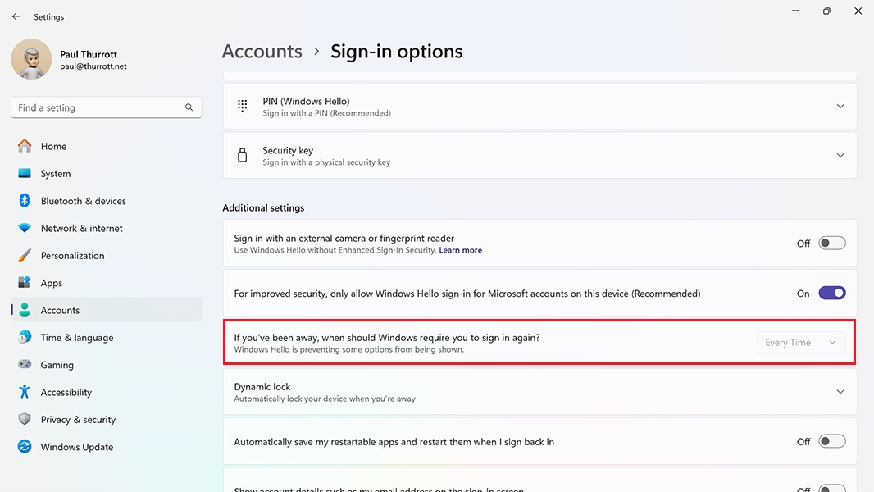Click the Security key USB icon

pos(243,156)
